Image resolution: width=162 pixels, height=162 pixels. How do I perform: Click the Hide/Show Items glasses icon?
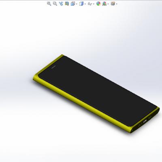(x=90, y=4)
